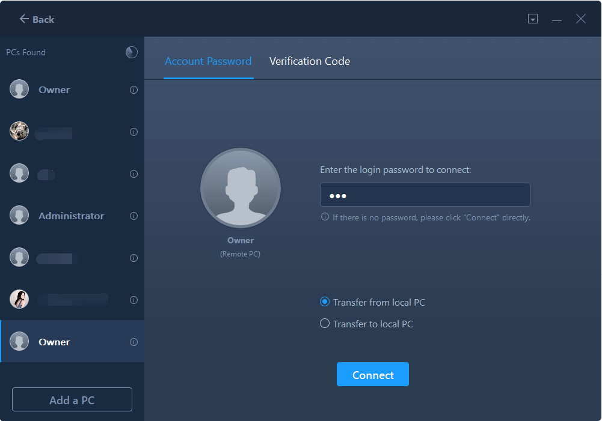Open the title bar dropdown menu icon
Image resolution: width=602 pixels, height=421 pixels.
532,19
